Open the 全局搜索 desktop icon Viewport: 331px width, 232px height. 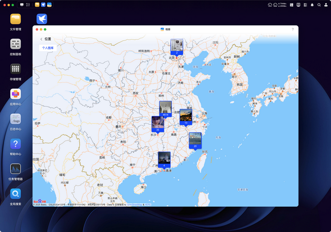(16, 194)
